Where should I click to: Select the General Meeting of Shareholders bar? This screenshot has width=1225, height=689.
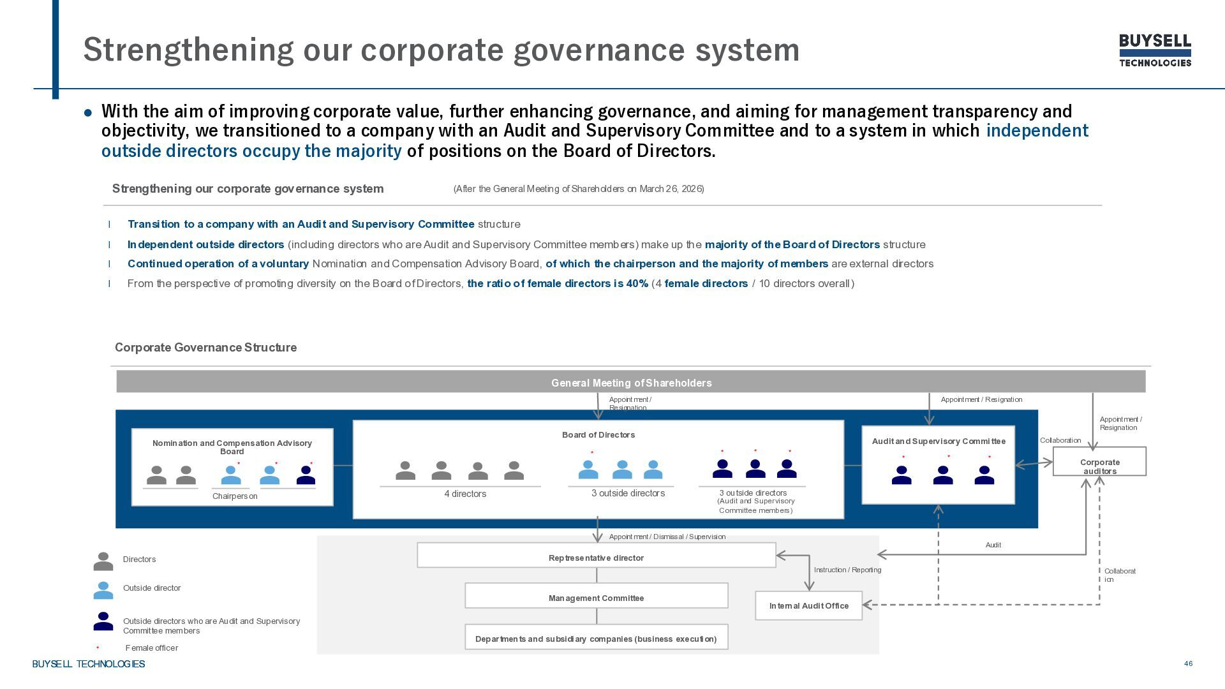(x=630, y=382)
